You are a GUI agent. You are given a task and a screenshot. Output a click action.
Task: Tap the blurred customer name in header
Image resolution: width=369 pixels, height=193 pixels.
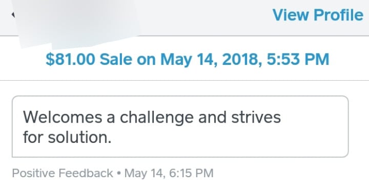coord(78,21)
